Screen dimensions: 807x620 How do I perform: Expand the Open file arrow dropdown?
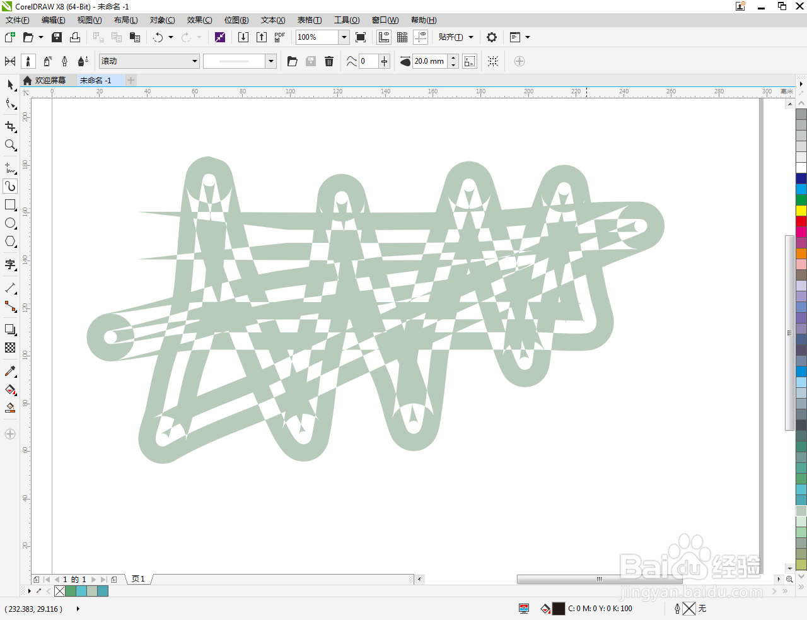(x=41, y=37)
